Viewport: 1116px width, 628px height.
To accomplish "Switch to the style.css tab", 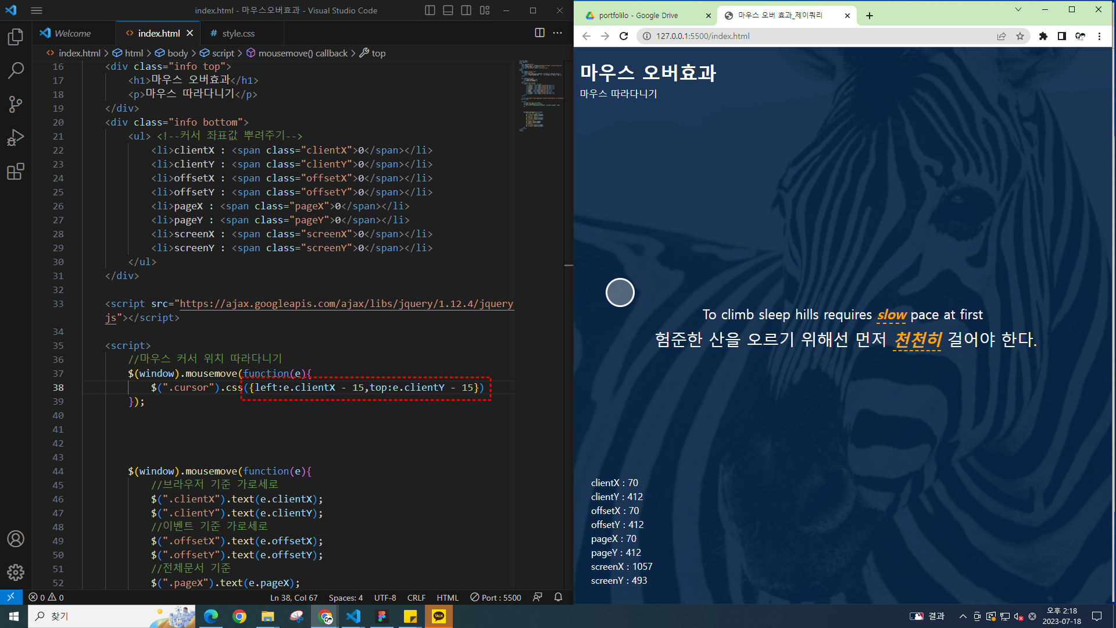I will click(238, 34).
